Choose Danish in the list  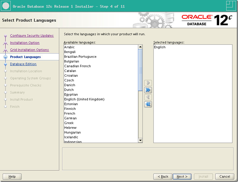pyautogui.click(x=101, y=85)
